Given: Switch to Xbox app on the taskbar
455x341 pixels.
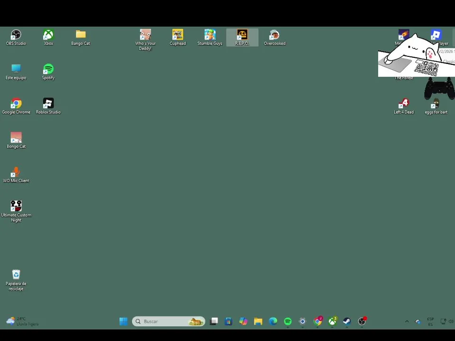Looking at the screenshot, I should click(332, 321).
